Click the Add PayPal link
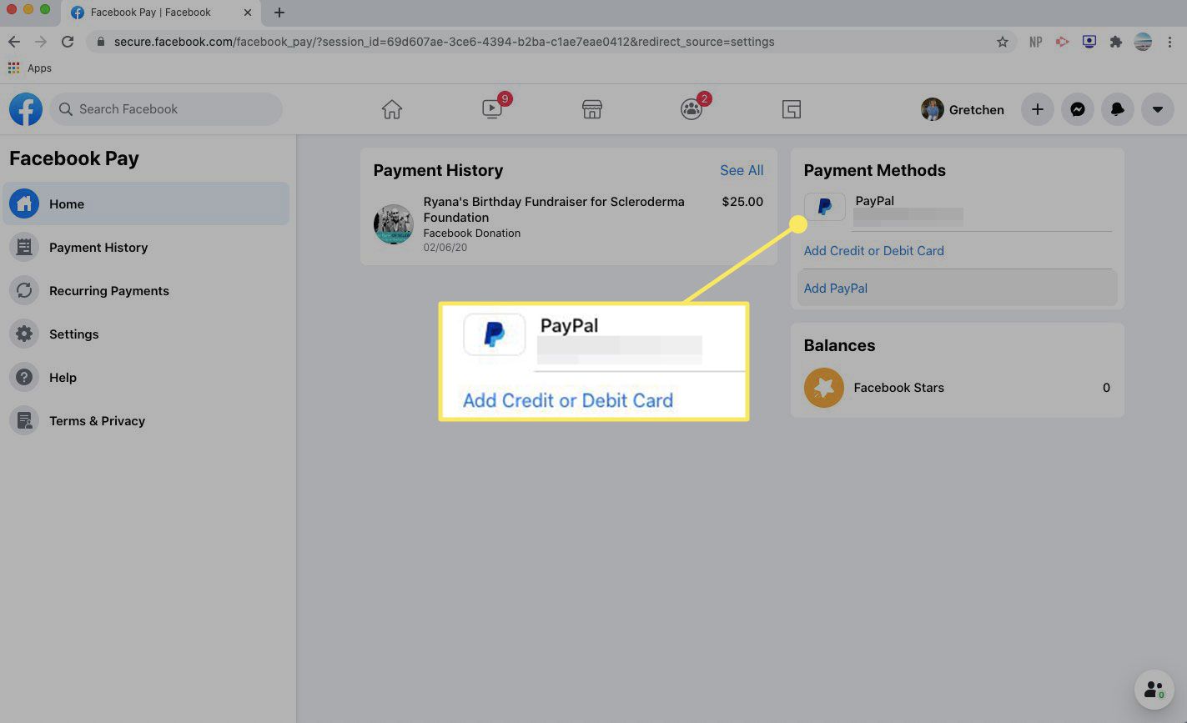The height and width of the screenshot is (723, 1187). [835, 289]
